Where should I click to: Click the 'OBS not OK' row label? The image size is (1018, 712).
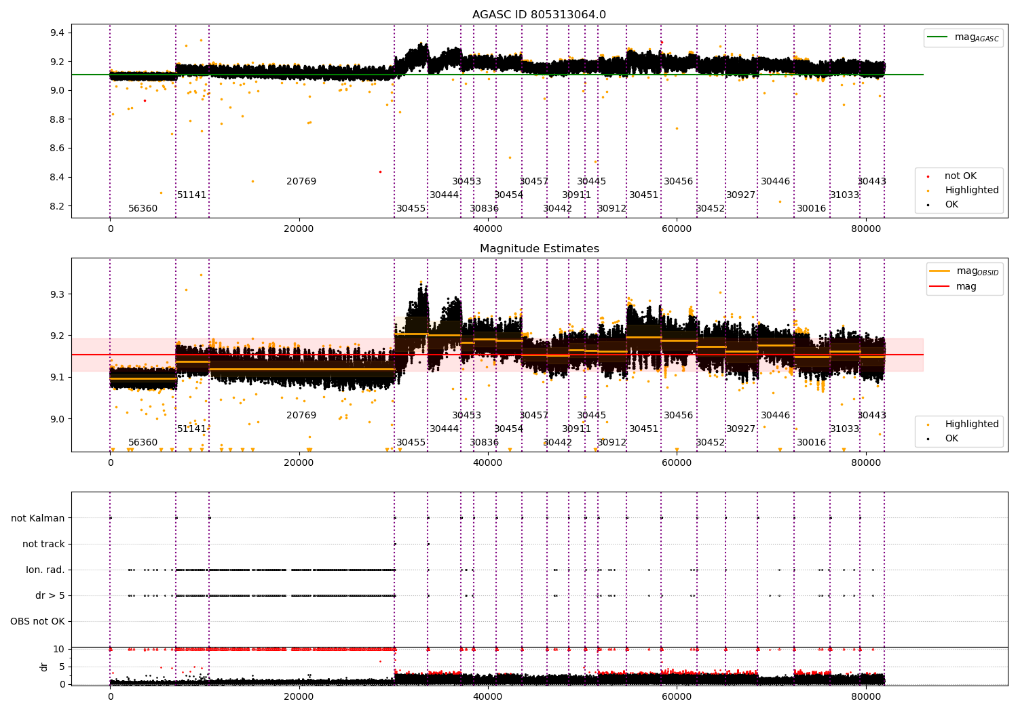tap(37, 621)
